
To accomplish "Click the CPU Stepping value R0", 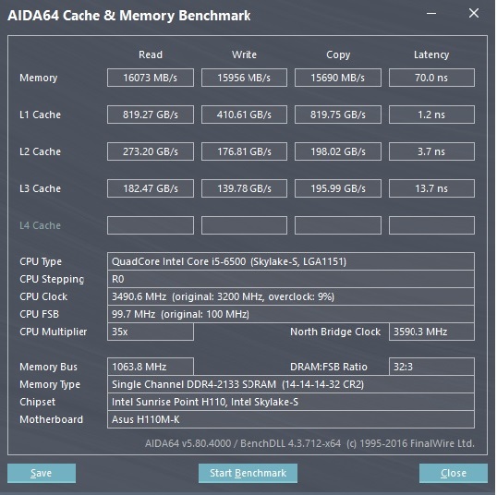I will click(291, 279).
